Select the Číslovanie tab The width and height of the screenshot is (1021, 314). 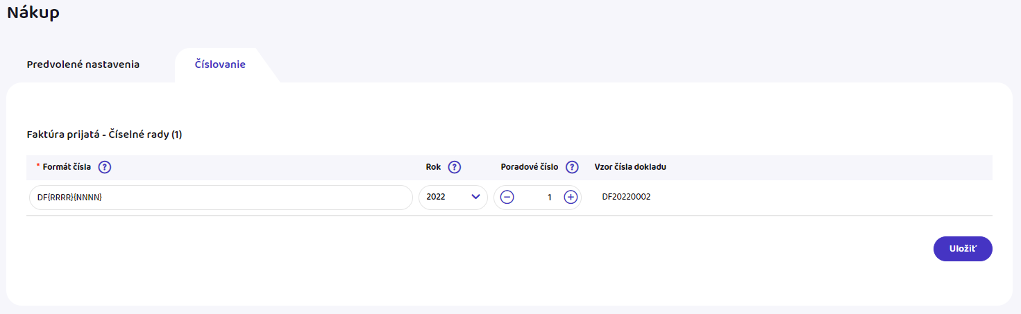[220, 64]
